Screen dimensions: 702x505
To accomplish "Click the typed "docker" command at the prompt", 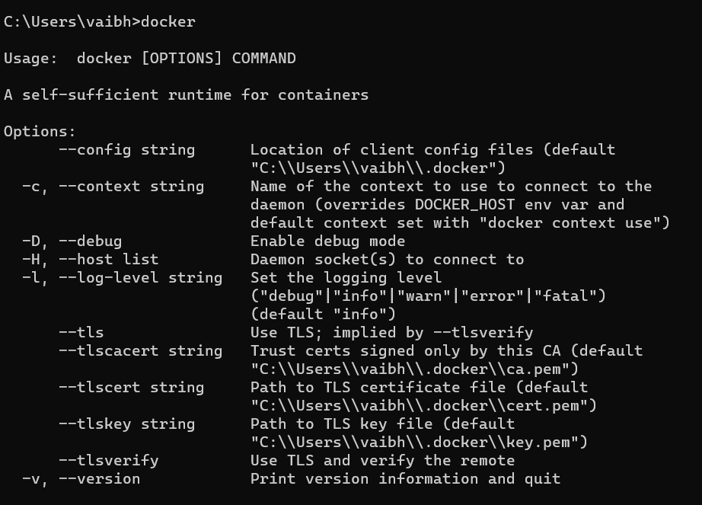I will pos(168,21).
